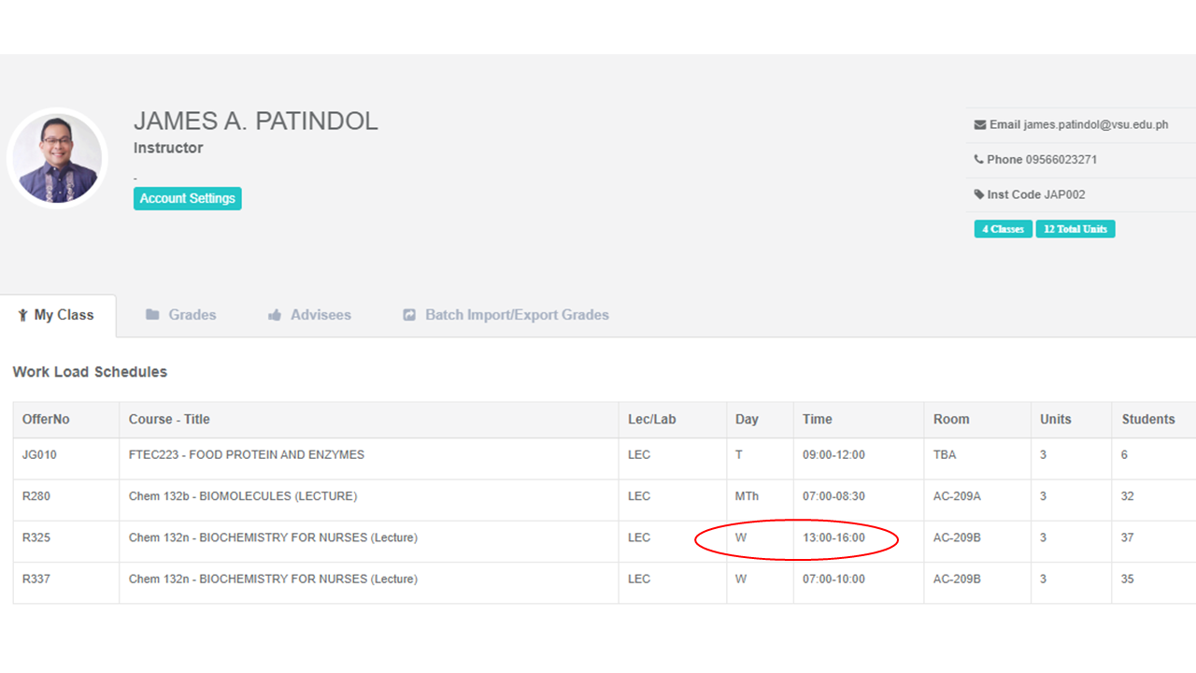Click the Course - Title column header

pos(169,420)
